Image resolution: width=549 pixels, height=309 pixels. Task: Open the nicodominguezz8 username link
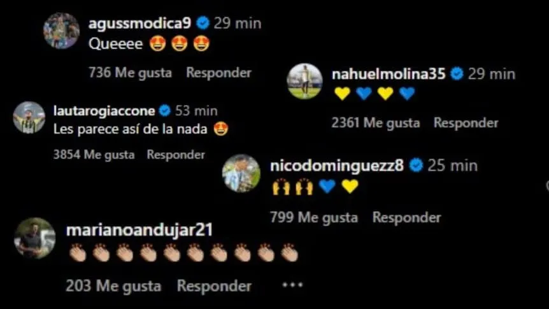click(x=337, y=166)
